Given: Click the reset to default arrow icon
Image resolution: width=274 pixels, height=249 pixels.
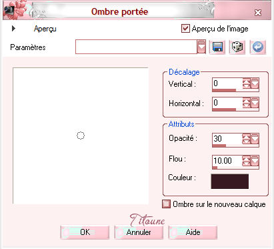Looking at the screenshot, I should pyautogui.click(x=257, y=47).
